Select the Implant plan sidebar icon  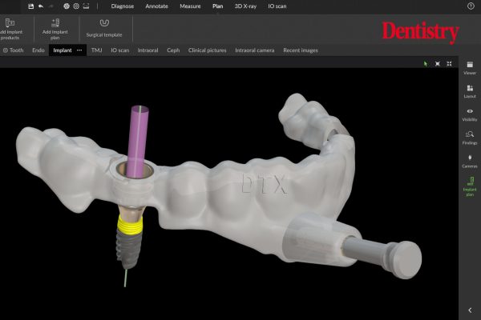(x=469, y=185)
